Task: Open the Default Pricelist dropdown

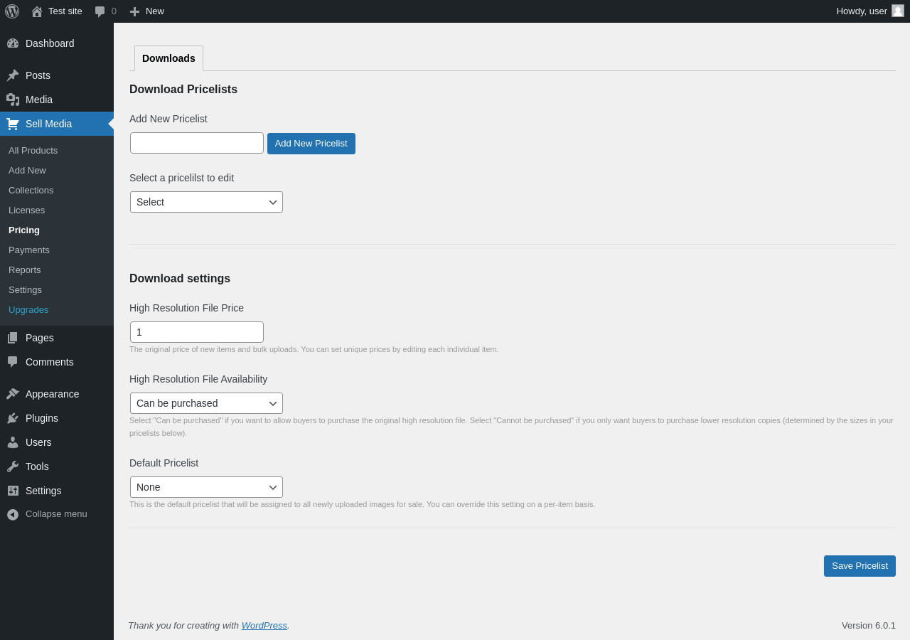Action: [x=206, y=487]
